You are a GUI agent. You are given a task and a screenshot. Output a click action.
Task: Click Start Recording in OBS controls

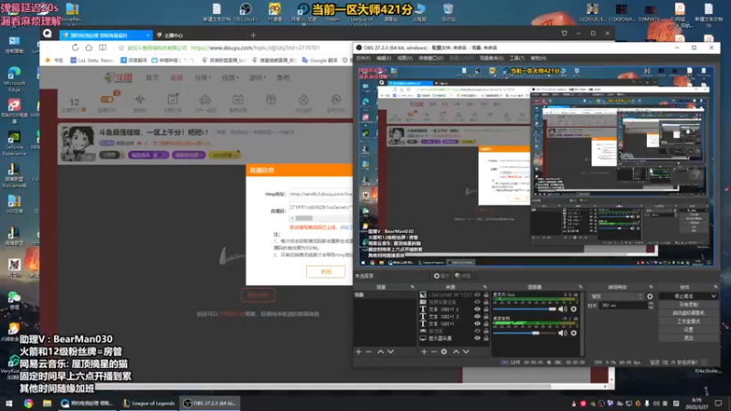(x=688, y=305)
